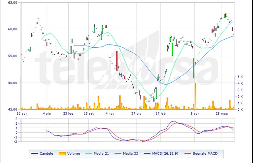Viewport: 253px width, 163px height.
Task: Click the 4 nov date label
Action: (110, 113)
